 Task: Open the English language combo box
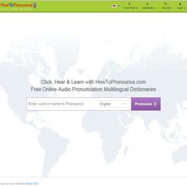click(113, 104)
